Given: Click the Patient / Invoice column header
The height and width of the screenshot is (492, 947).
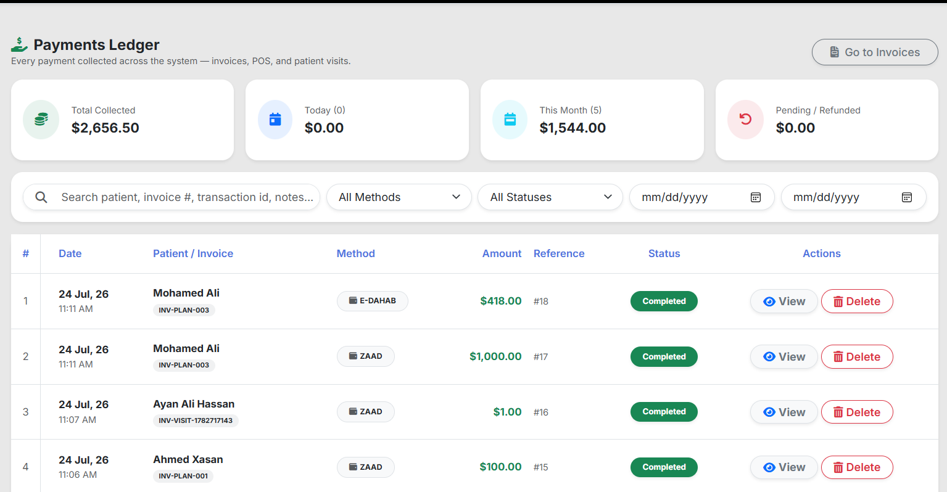Looking at the screenshot, I should coord(193,253).
